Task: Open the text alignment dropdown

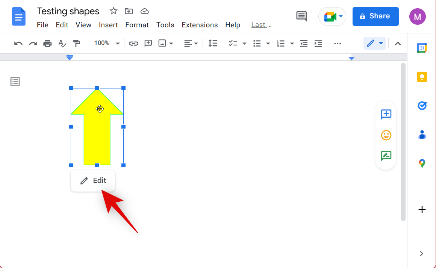Action: [x=191, y=43]
